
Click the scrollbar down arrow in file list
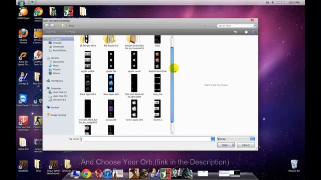click(172, 133)
